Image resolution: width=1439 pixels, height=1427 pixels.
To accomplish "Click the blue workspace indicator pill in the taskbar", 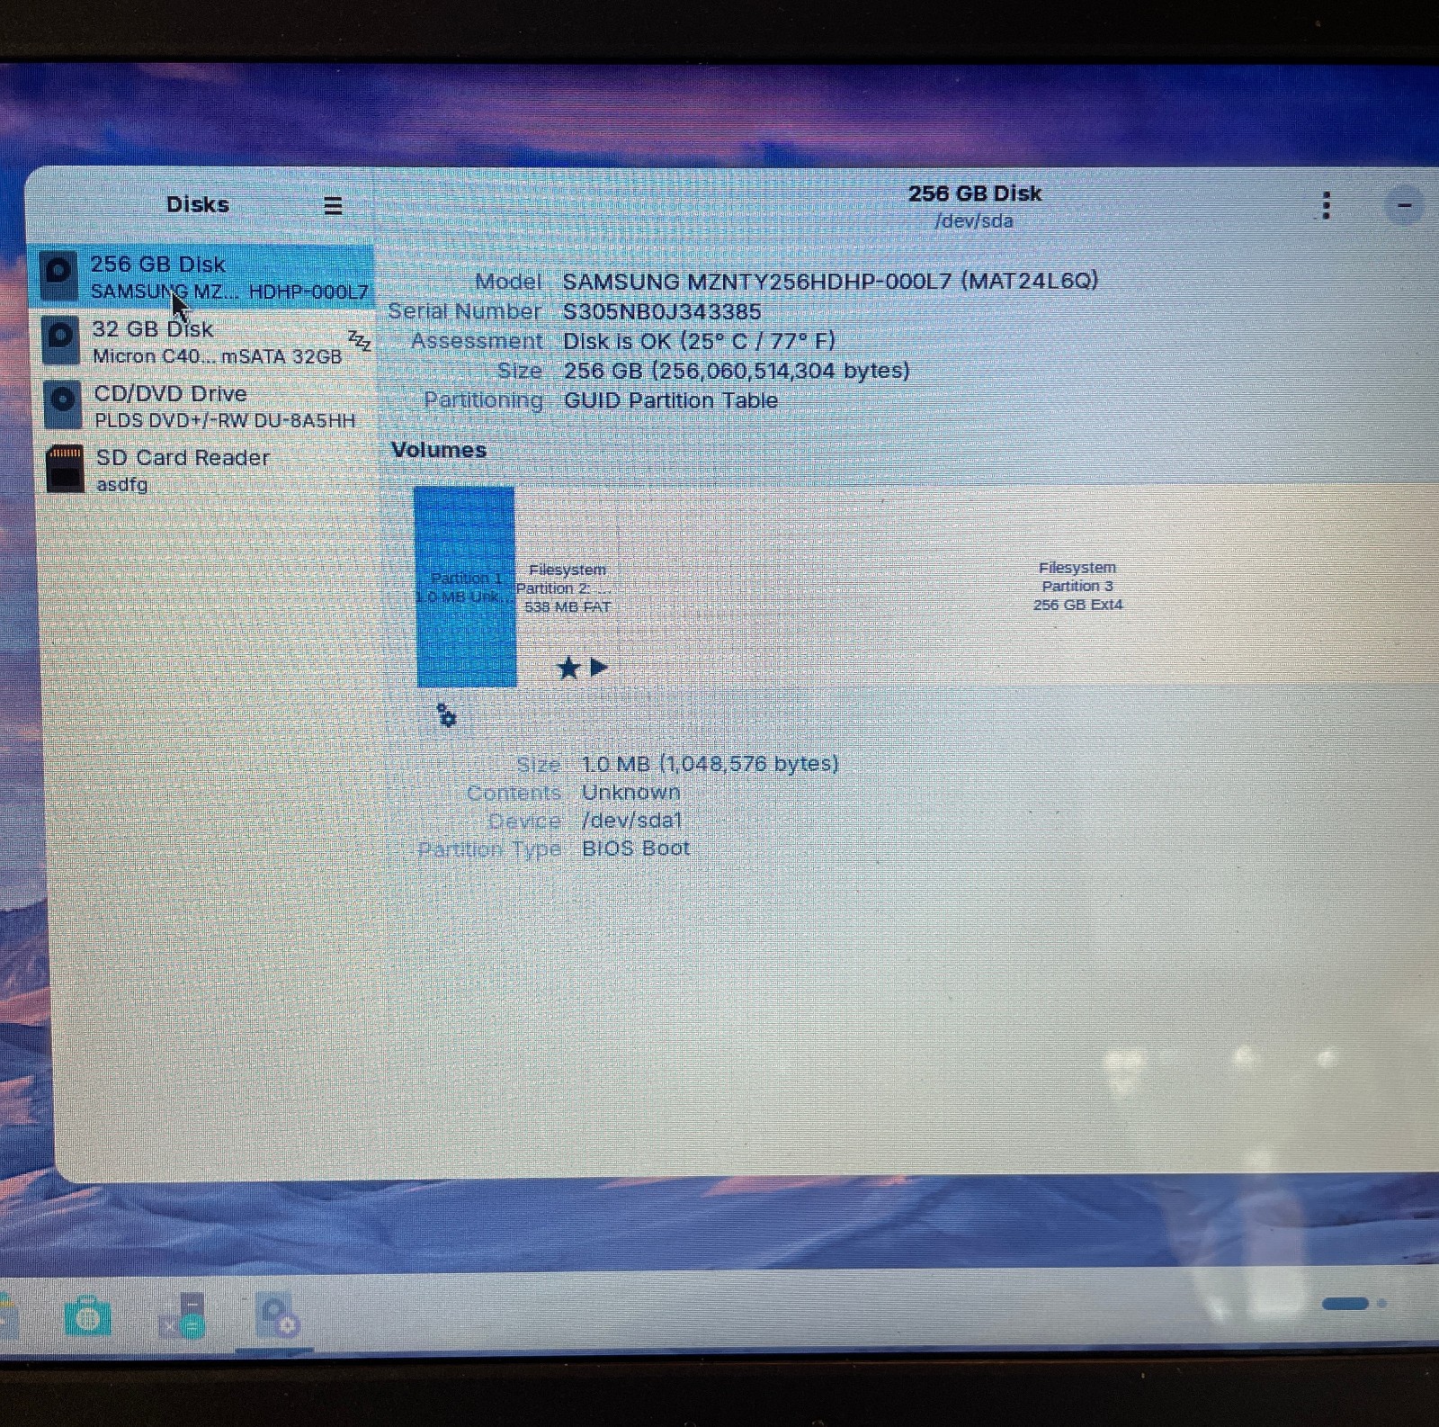I will click(1345, 1304).
